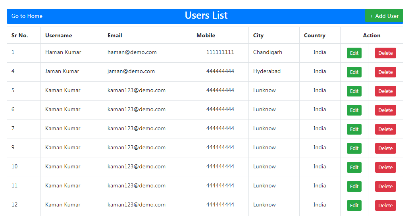
Task: Click India country in row 10
Action: click(320, 167)
